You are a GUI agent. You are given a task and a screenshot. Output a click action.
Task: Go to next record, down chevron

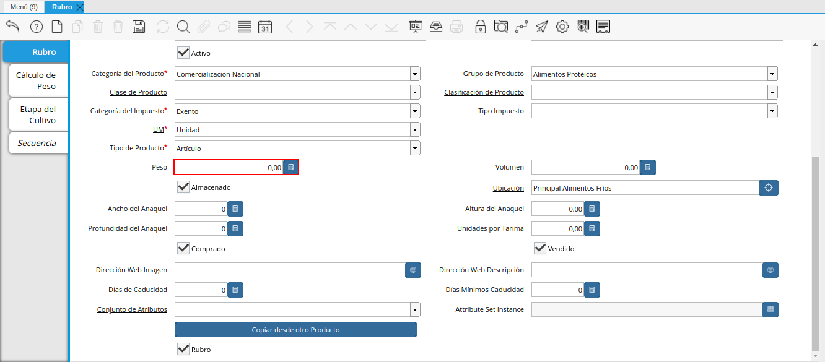371,27
